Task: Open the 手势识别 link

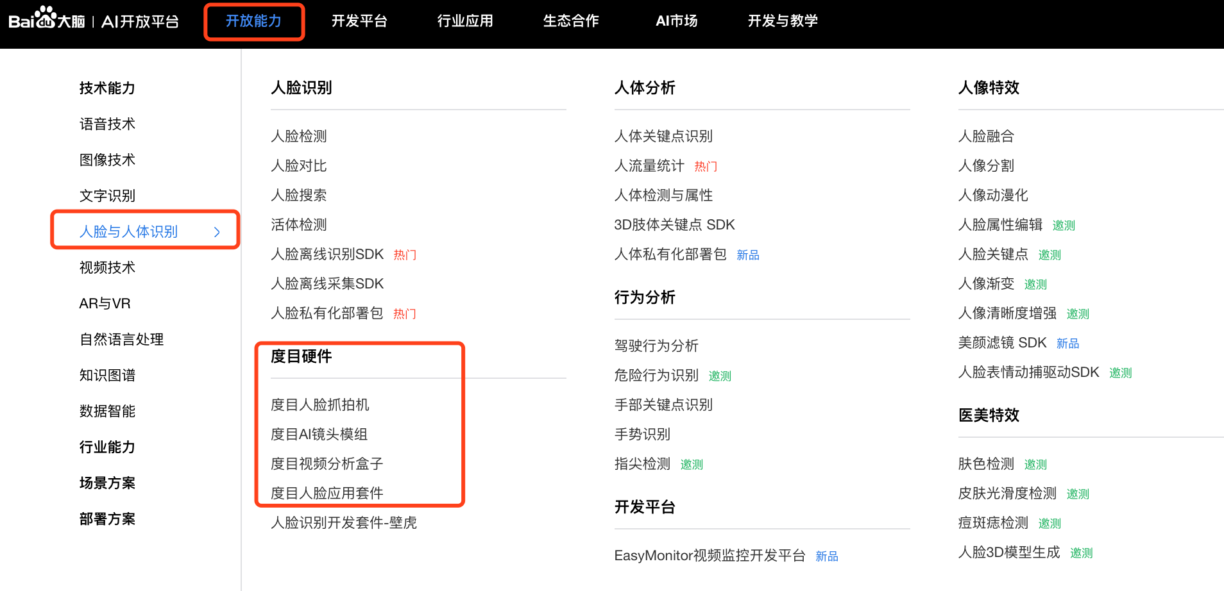Action: point(642,434)
